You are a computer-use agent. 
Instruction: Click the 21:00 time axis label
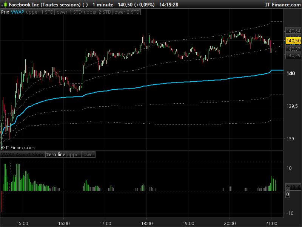[x=271, y=224]
